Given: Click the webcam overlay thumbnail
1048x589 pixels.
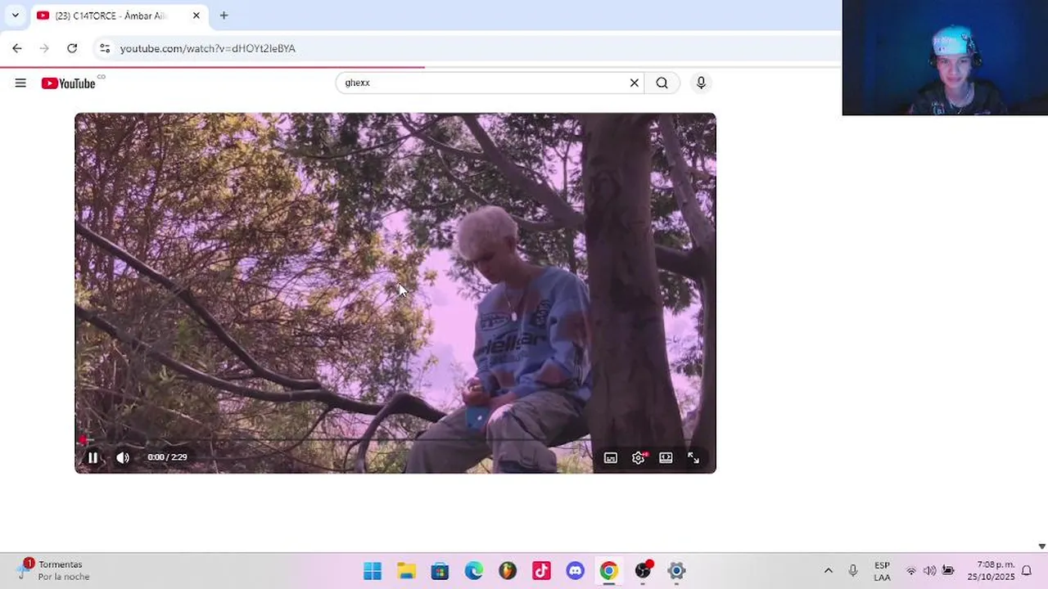Looking at the screenshot, I should [945, 57].
